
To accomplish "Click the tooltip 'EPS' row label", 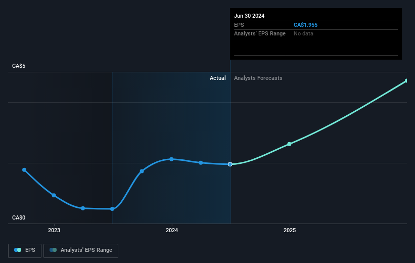I will coord(239,25).
